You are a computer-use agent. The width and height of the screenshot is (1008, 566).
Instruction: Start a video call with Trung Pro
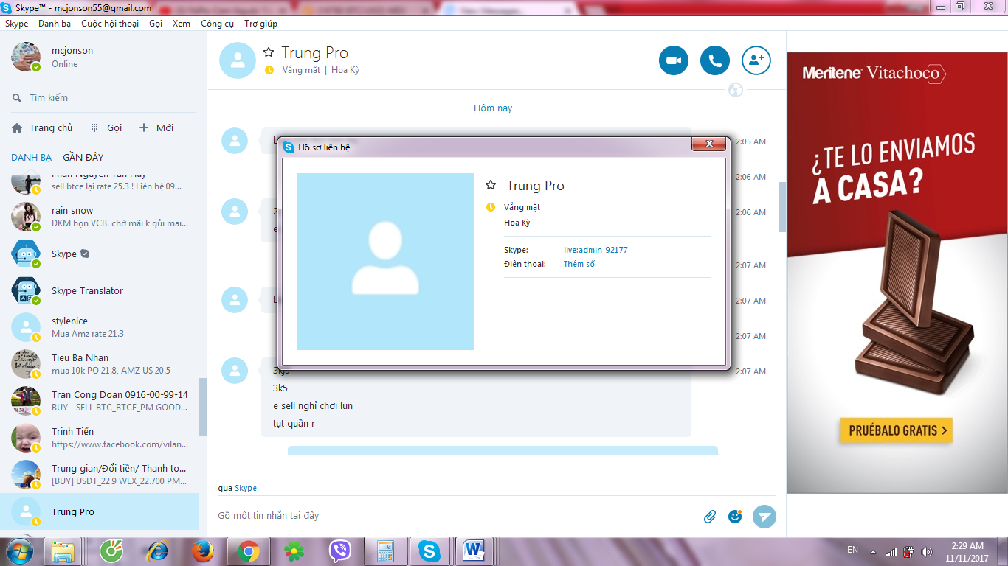coord(673,60)
